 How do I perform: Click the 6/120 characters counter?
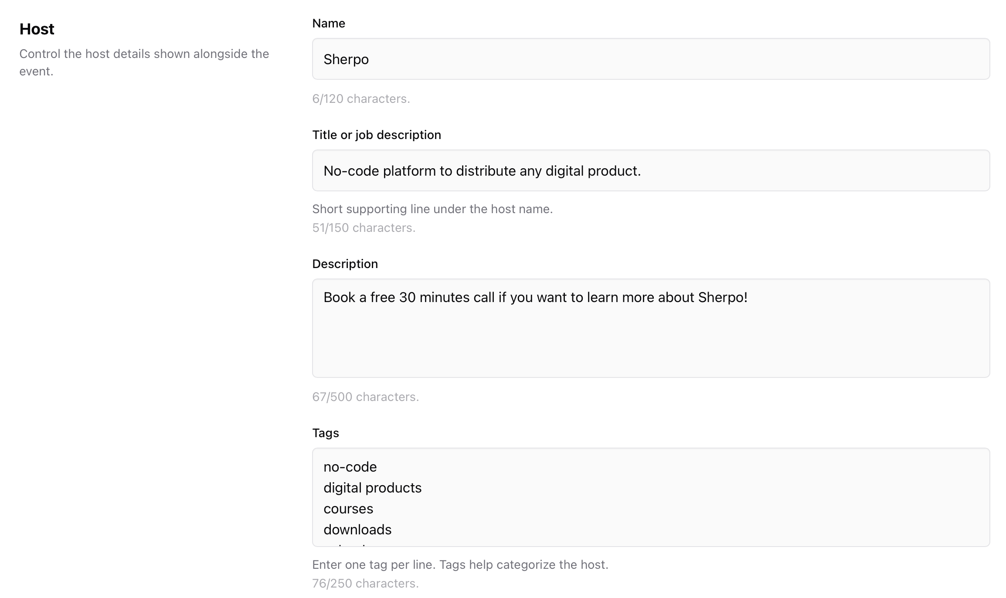(x=361, y=99)
